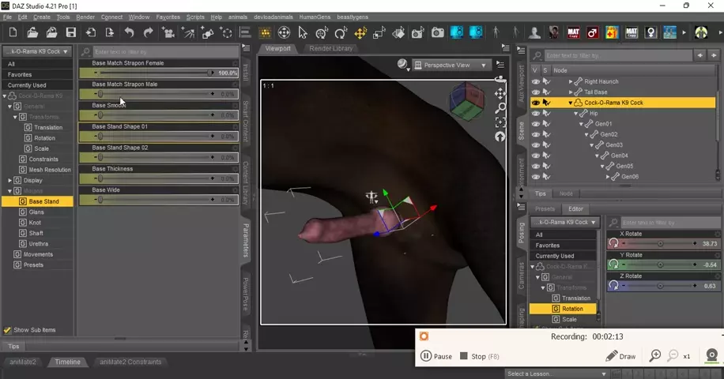Open the Perspective View dropdown
This screenshot has width=724, height=379.
click(x=483, y=66)
